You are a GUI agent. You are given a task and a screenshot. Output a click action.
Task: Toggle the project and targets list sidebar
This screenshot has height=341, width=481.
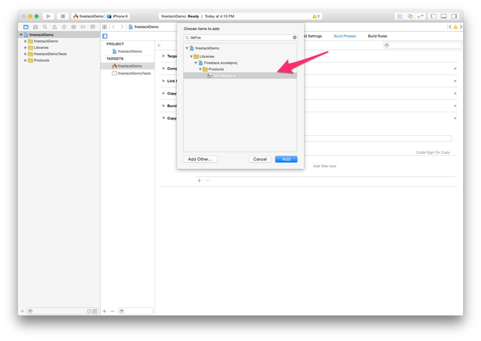104,36
